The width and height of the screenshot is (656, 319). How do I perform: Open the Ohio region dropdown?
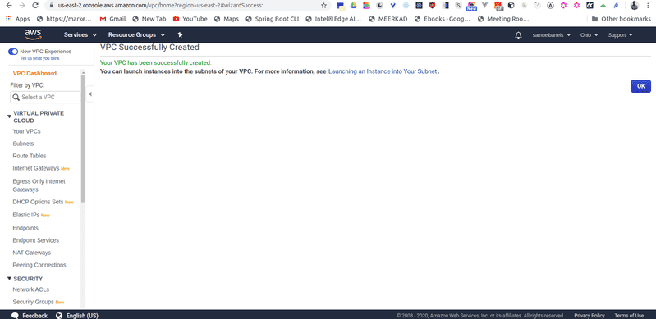(589, 35)
